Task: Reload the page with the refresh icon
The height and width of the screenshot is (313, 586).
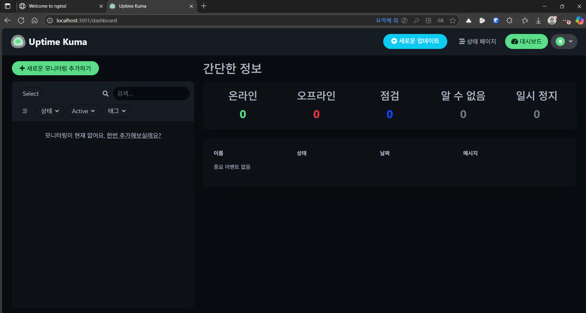Action: 21,20
